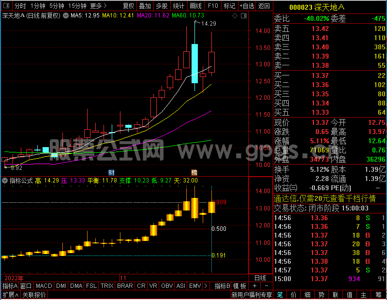Zoom out chart with minus button
This screenshot has width=387, height=300.
click(267, 286)
